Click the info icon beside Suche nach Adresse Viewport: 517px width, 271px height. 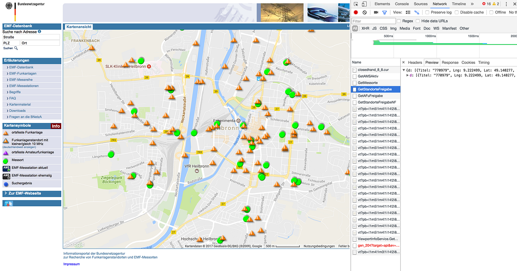[x=39, y=32]
